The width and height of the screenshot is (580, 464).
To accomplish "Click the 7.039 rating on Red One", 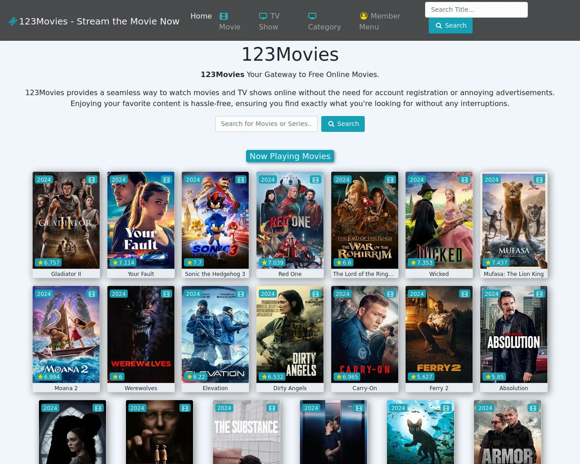I will 273,263.
